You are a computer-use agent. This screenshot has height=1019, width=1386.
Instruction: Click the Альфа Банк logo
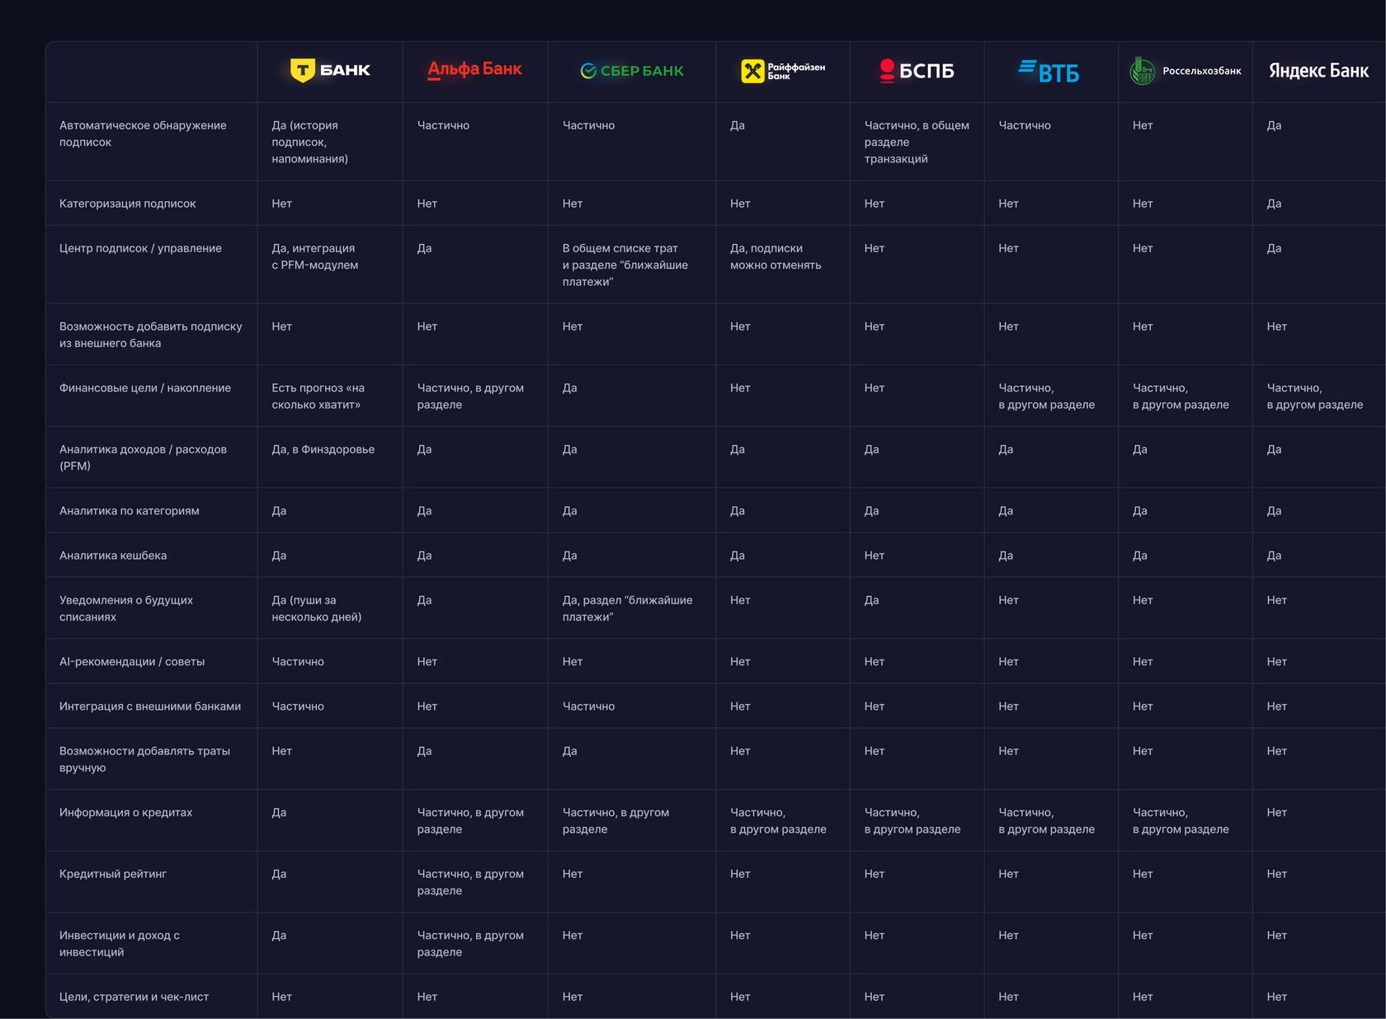coord(474,69)
